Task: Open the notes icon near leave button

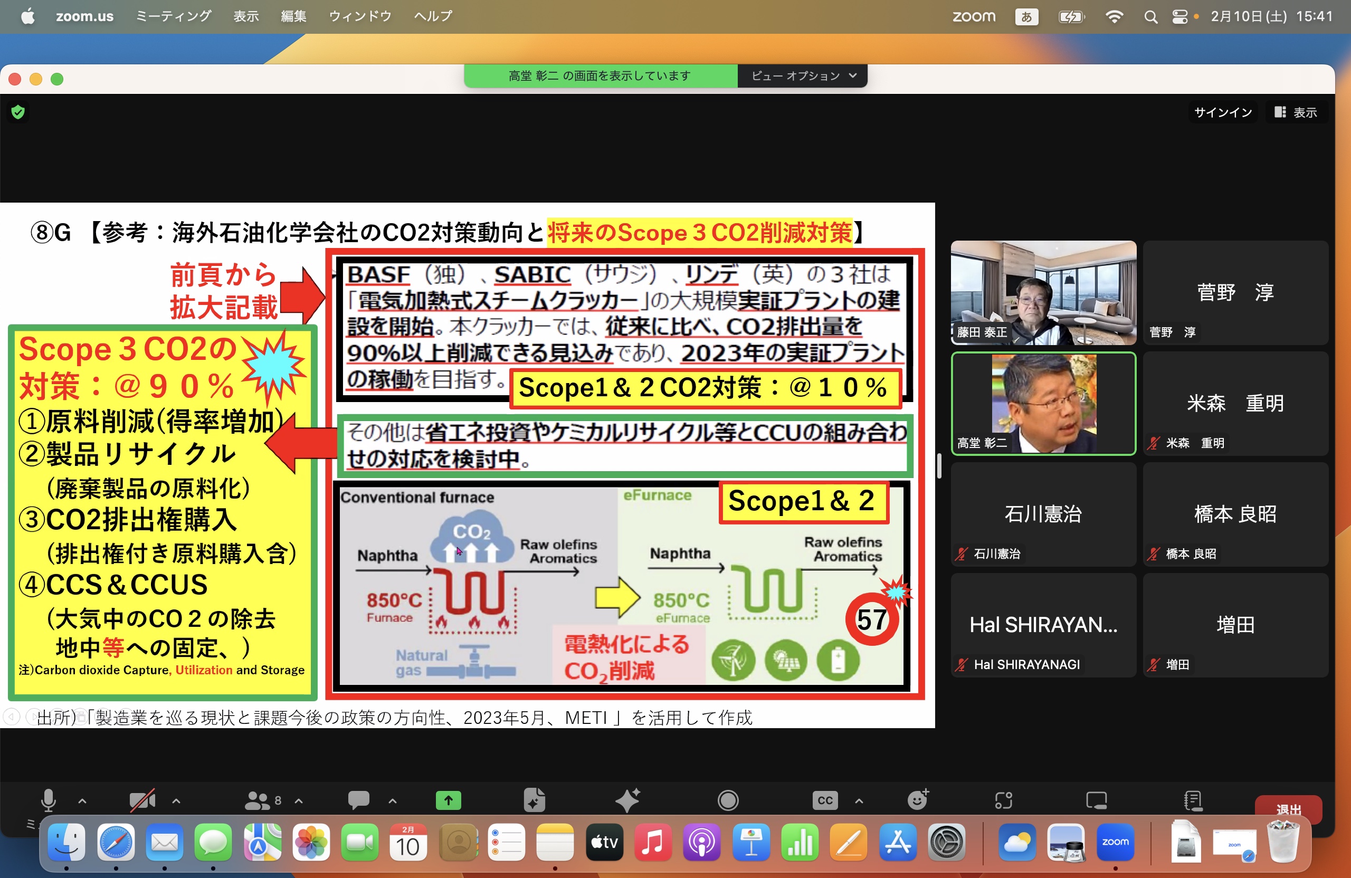Action: tap(1193, 800)
